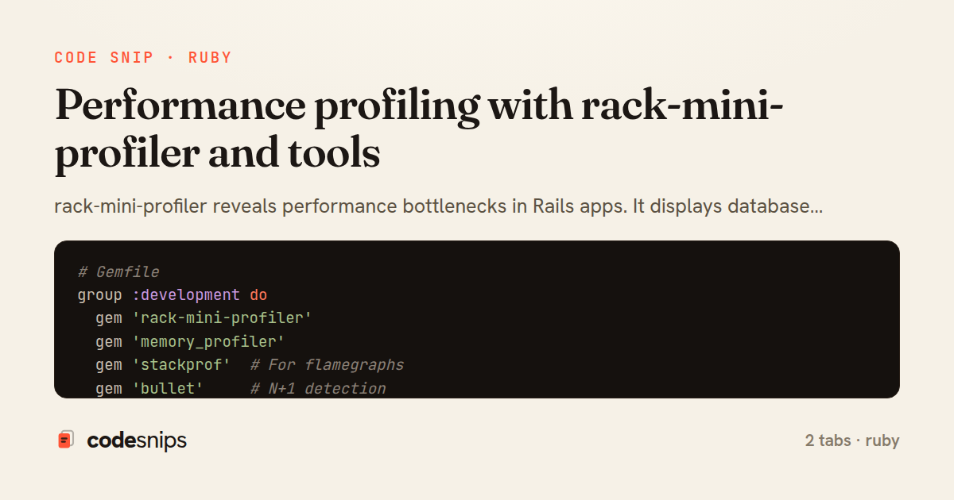Click the 'CODE SNIP · RUBY' category label
This screenshot has width=954, height=500.
143,58
